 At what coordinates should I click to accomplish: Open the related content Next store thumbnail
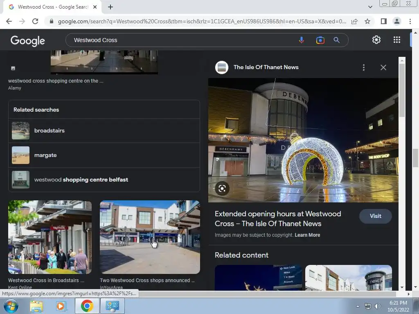pyautogui.click(x=349, y=278)
